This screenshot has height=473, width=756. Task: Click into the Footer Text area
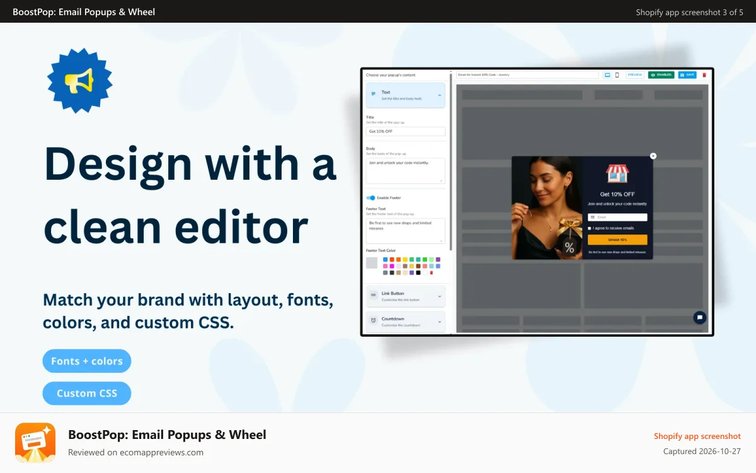406,231
